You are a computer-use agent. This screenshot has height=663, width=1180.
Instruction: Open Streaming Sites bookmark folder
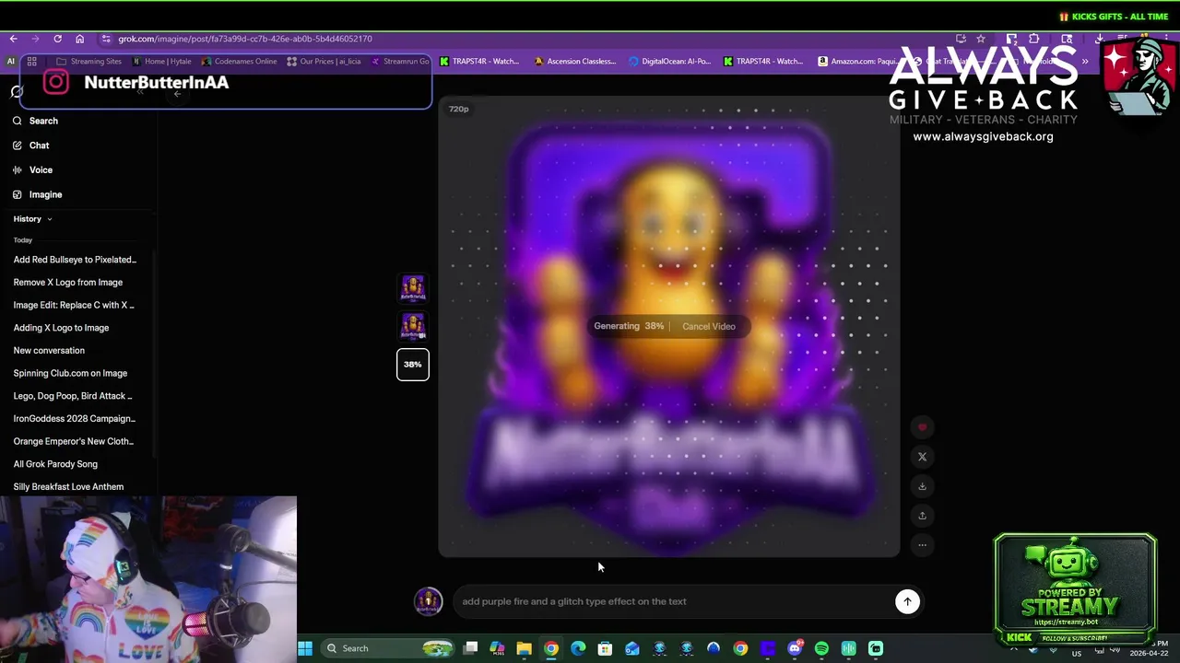88,62
